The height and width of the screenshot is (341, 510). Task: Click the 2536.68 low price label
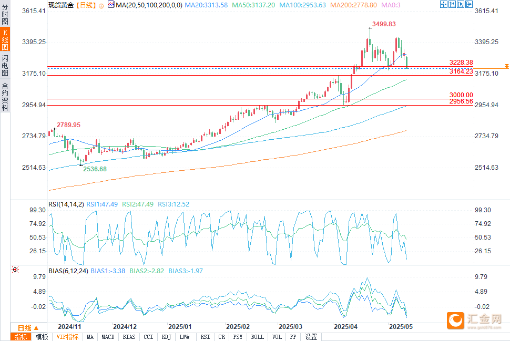(x=95, y=169)
